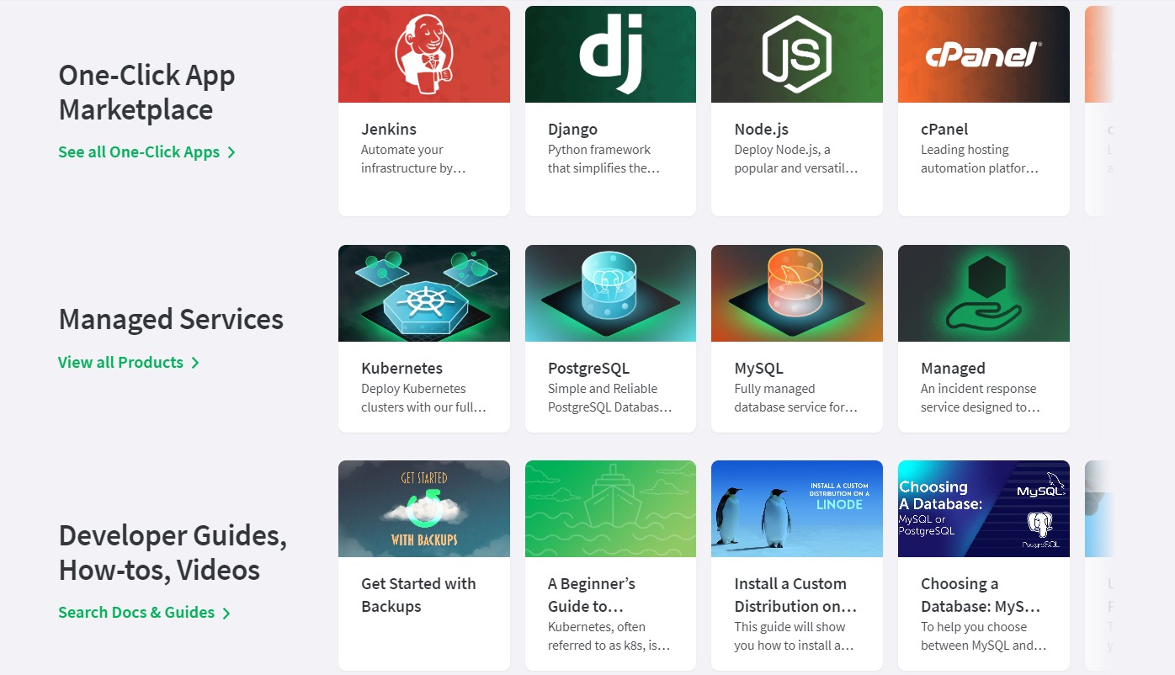Viewport: 1175px width, 675px height.
Task: Open the See all One-Click Apps link
Action: tap(139, 152)
